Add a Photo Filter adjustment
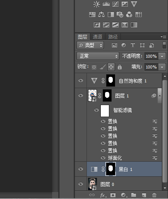Image resolution: width=168 pixels, height=199 pixels. [120, 14]
